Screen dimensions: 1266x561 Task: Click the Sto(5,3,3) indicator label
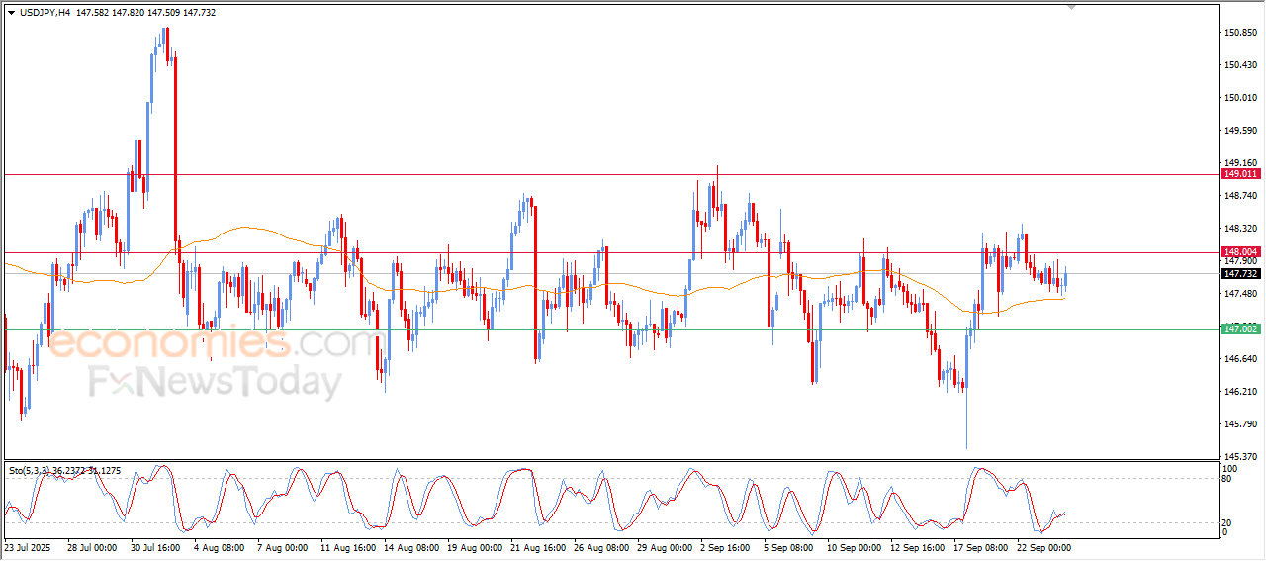coord(32,471)
